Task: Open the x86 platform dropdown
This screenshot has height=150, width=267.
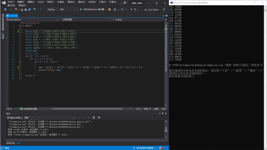Action: pos(69,9)
